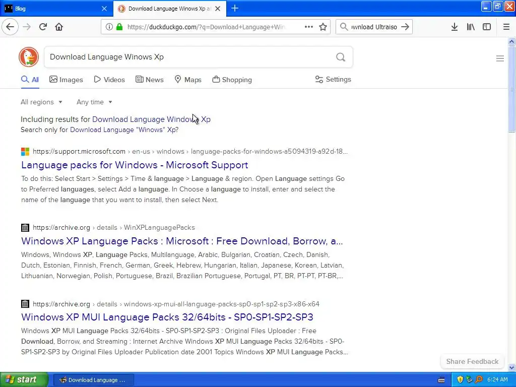Open the Windows start menu
The width and height of the screenshot is (516, 387).
pos(24,379)
